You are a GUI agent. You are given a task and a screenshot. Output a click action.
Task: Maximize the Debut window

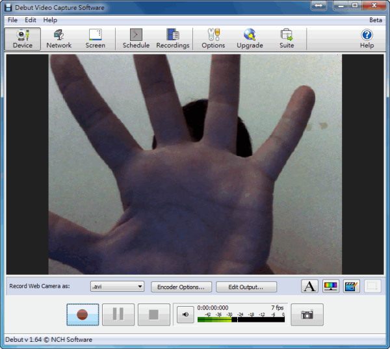point(355,5)
